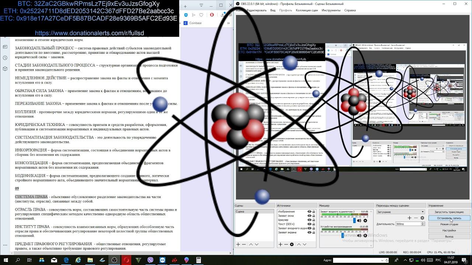Open File Explorer from the taskbar
The image size is (472, 265).
[90, 260]
